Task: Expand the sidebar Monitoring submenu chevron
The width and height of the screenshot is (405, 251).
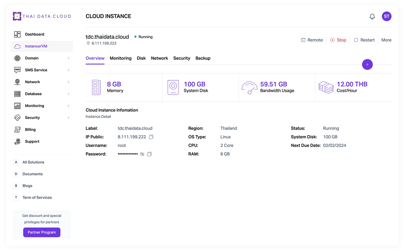Action: point(68,106)
